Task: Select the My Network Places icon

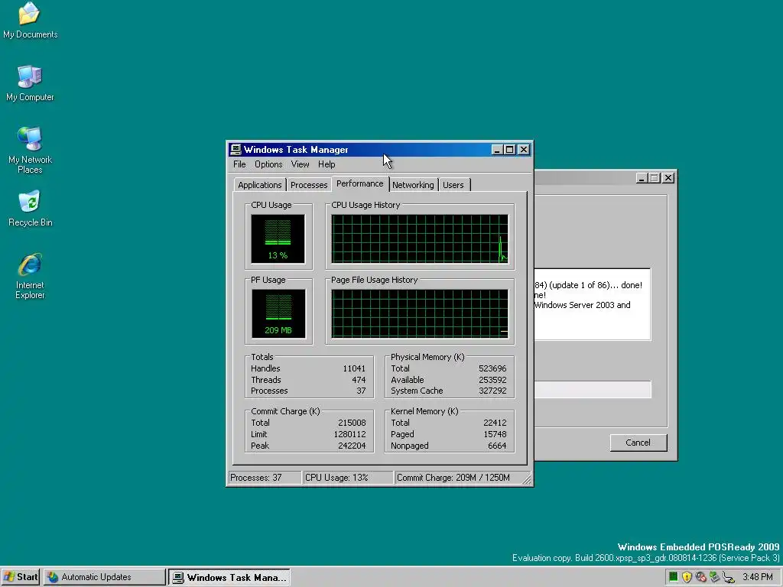Action: [x=30, y=151]
